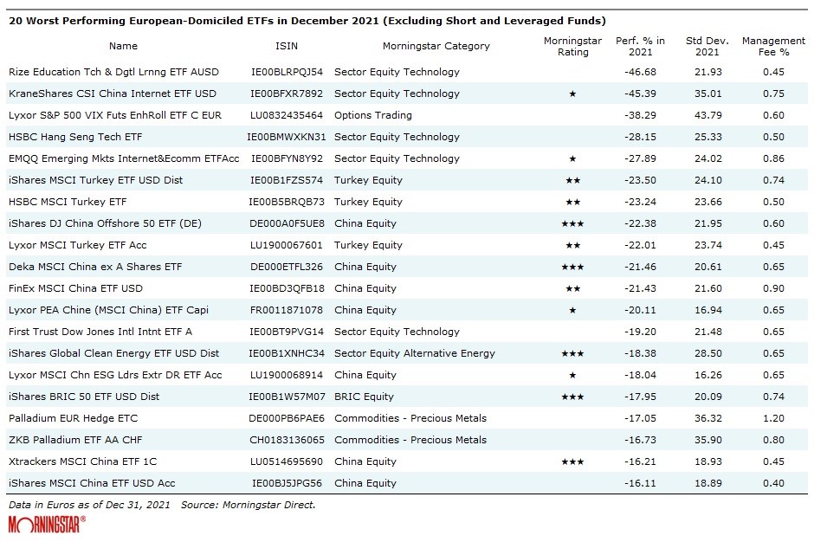
Task: Open Rize Education Tch & Dgtl Lrnng ETF name
Action: (113, 72)
